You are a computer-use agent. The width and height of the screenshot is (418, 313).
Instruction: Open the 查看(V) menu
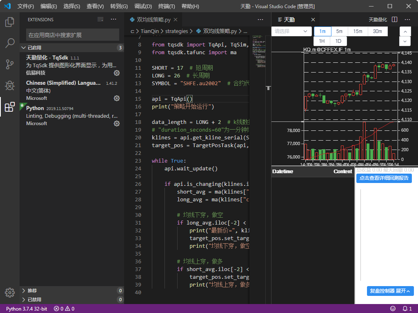95,6
